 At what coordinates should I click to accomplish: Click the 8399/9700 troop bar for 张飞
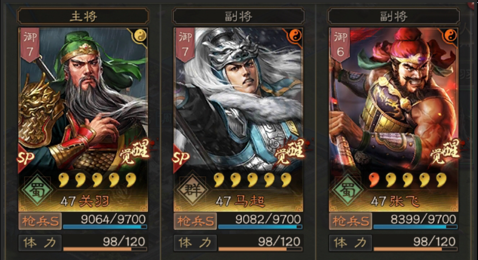(x=415, y=221)
